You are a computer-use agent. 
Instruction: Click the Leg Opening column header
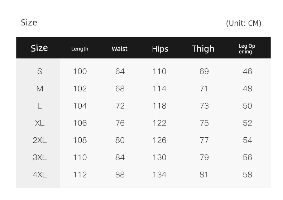pyautogui.click(x=247, y=49)
